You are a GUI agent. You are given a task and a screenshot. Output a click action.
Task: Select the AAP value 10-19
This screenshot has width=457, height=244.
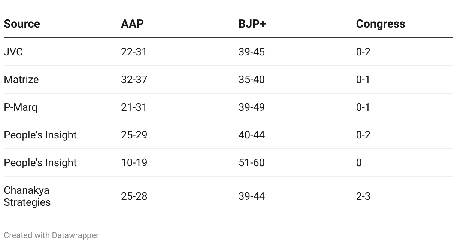(134, 162)
